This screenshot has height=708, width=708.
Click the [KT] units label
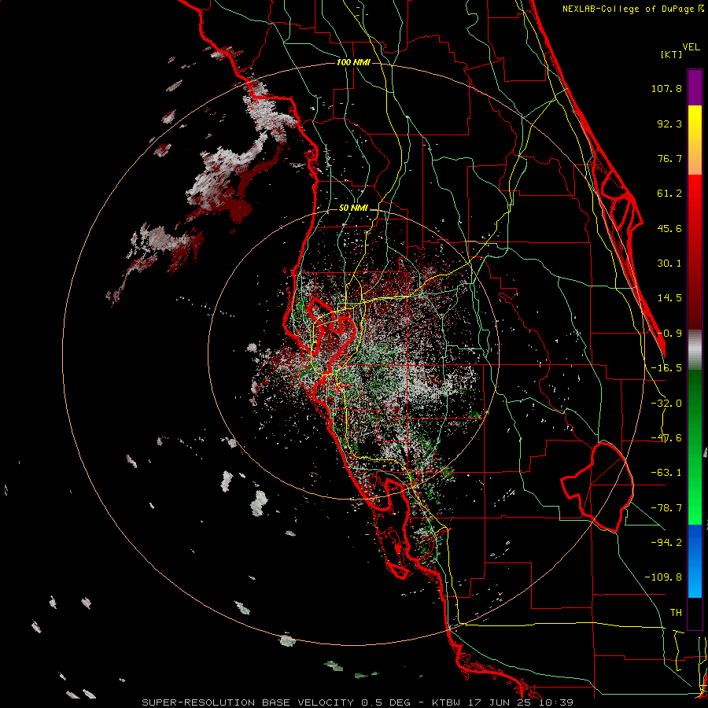pyautogui.click(x=671, y=54)
